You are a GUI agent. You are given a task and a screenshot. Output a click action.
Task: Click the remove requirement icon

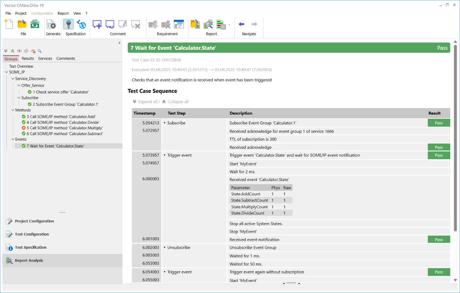click(166, 24)
